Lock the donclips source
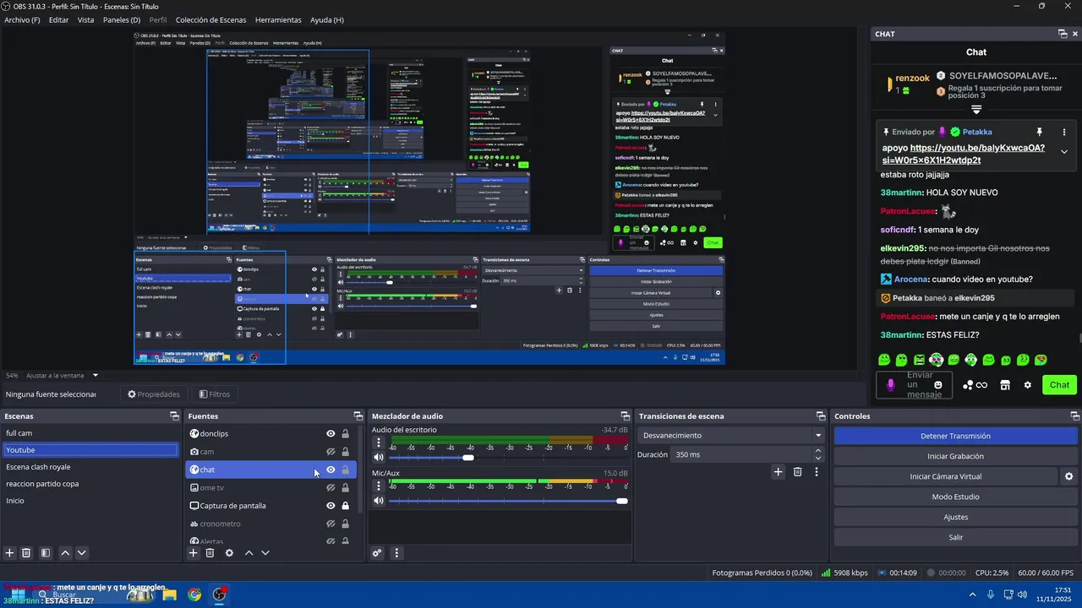 coord(345,434)
